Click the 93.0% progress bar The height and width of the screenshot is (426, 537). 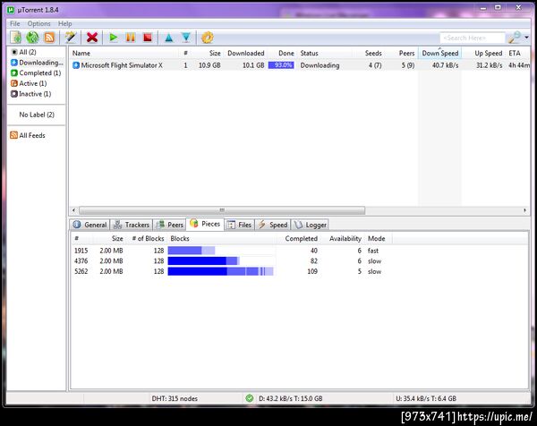[281, 65]
